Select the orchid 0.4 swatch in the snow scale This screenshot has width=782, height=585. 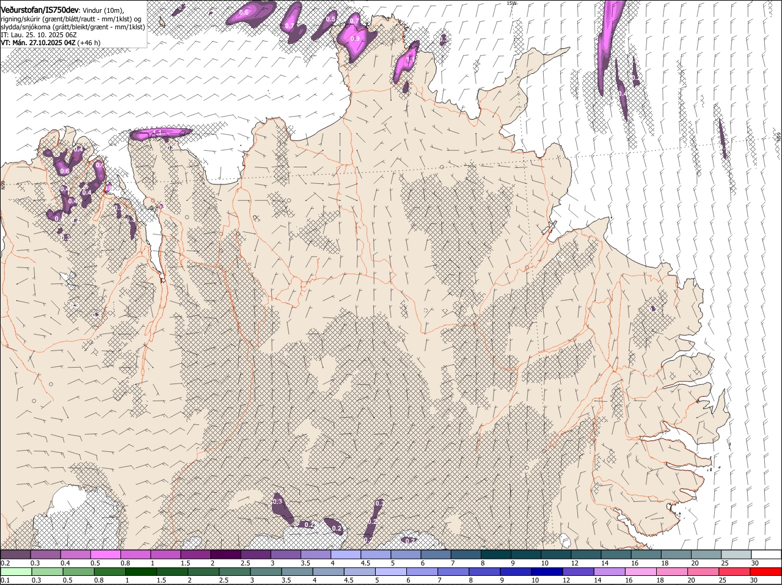point(75,554)
